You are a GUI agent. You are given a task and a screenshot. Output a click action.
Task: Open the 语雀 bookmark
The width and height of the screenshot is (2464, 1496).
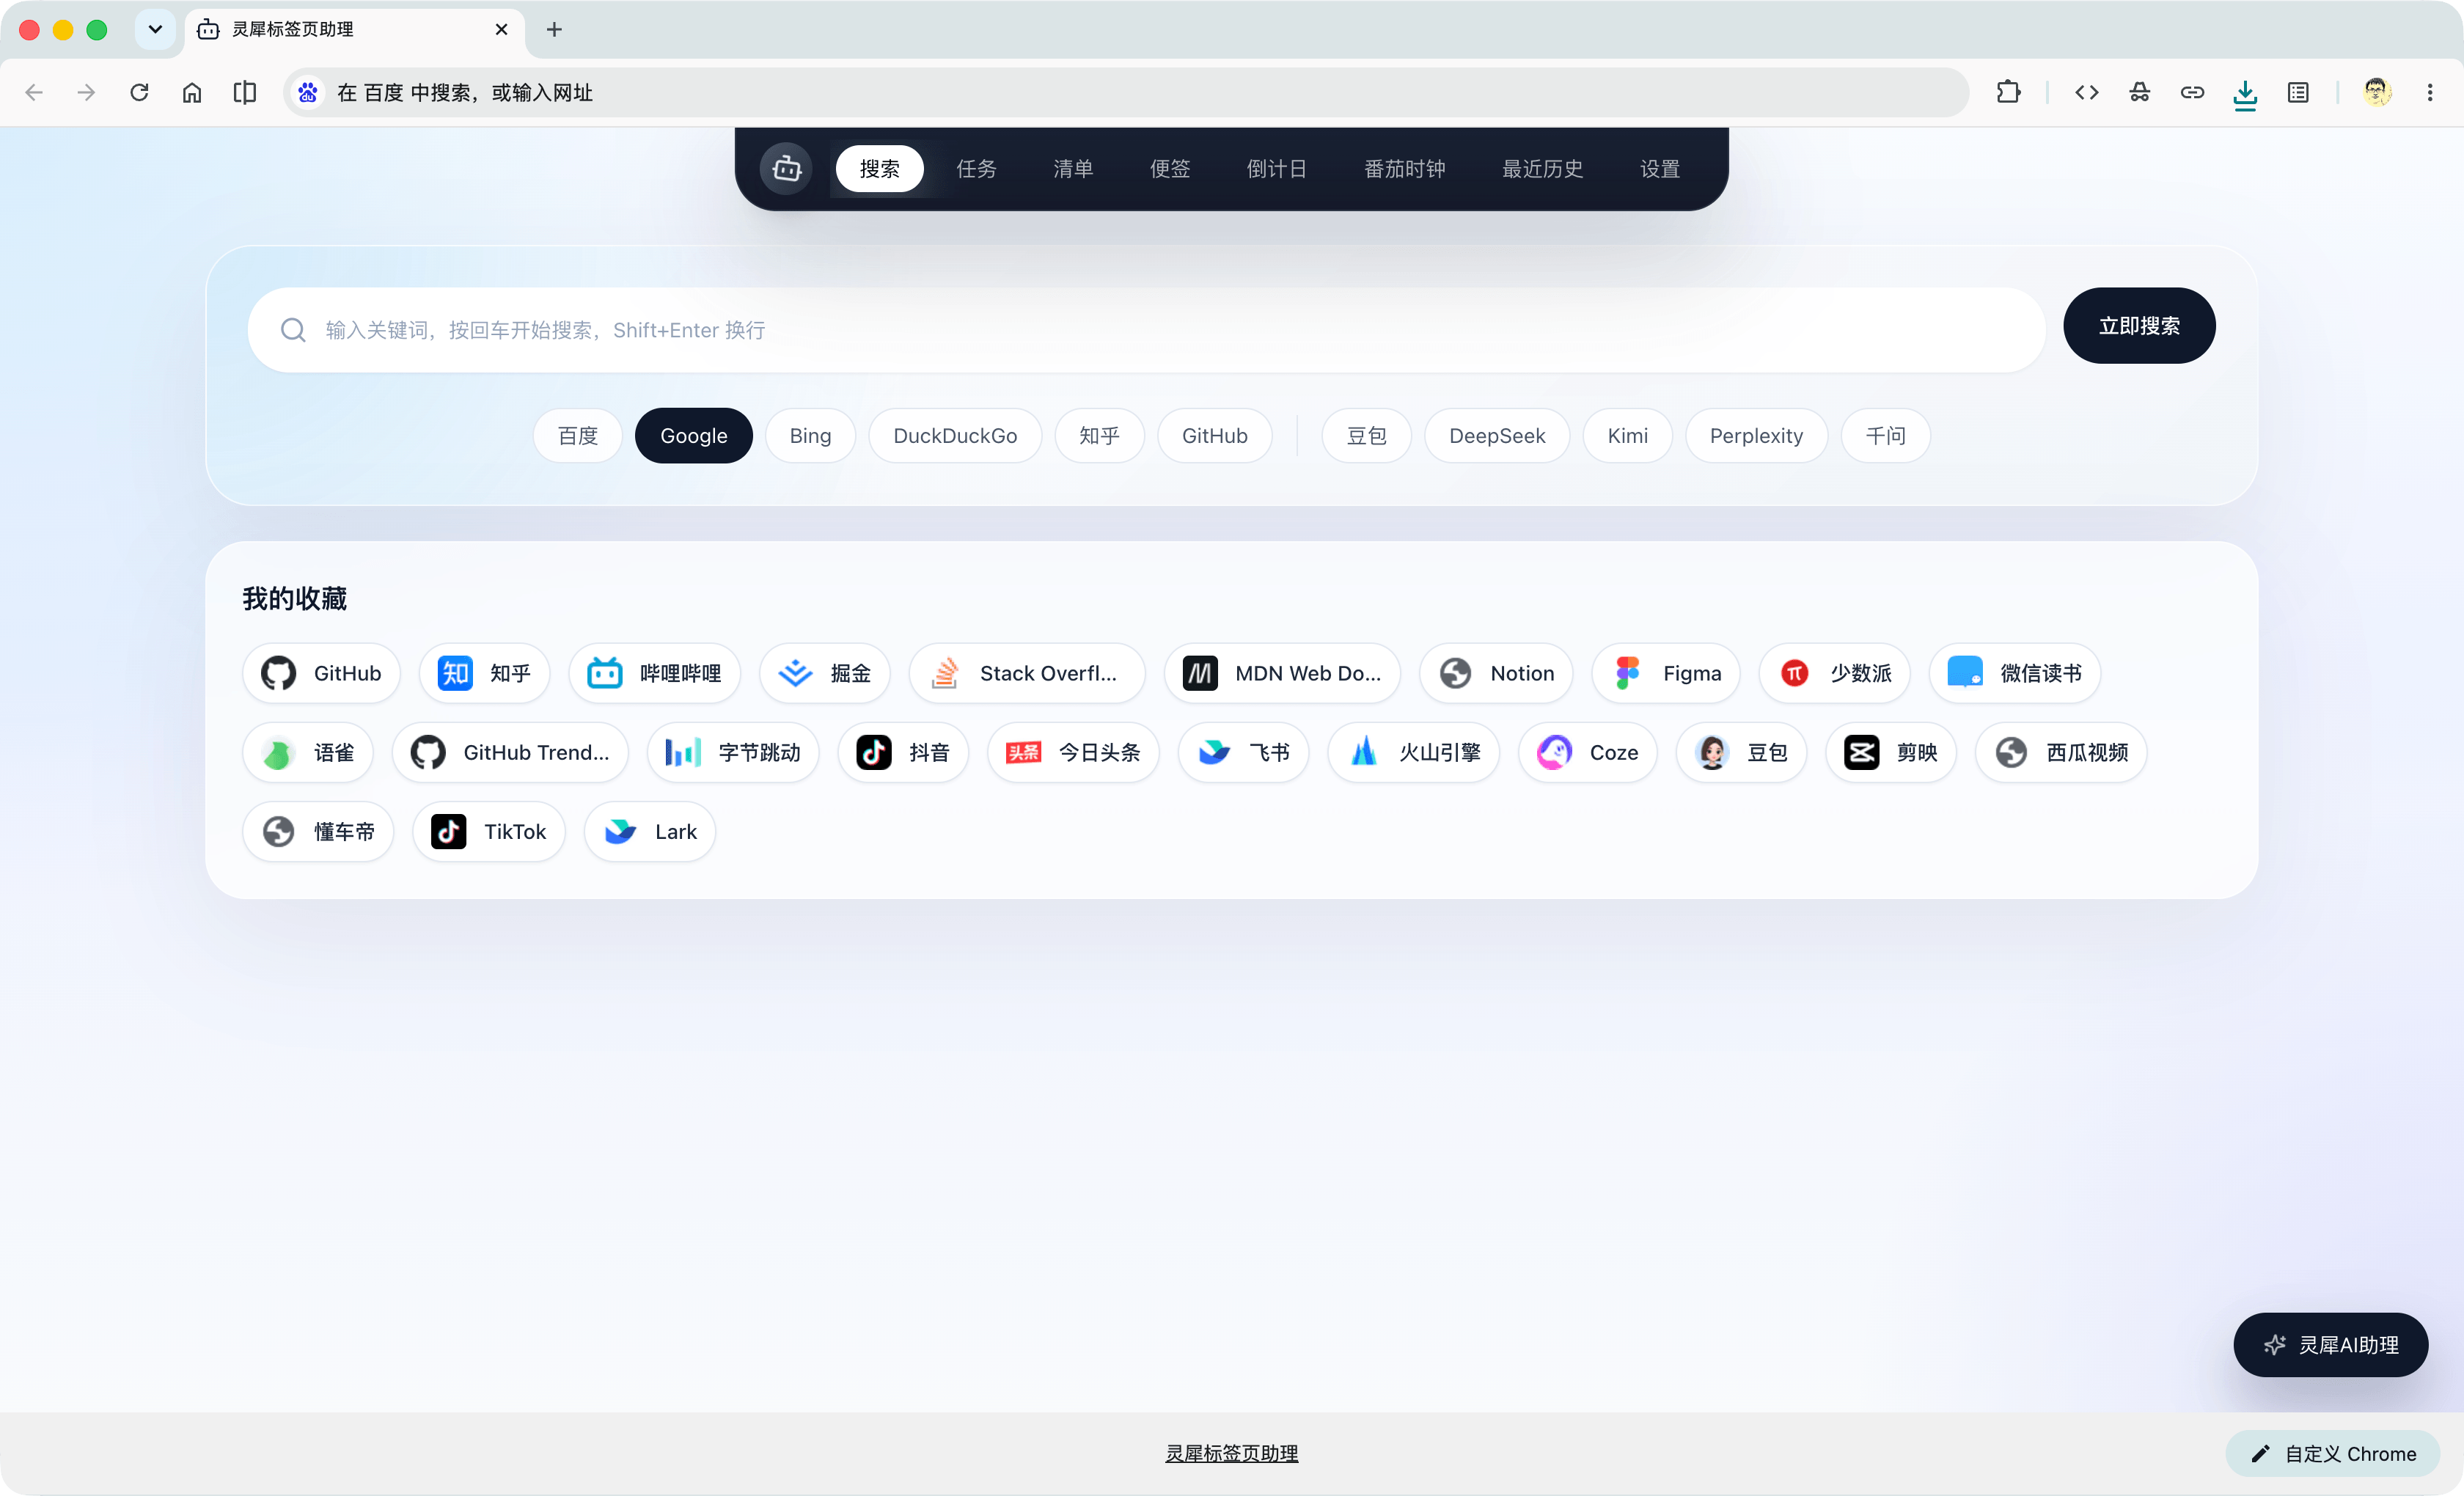[308, 752]
